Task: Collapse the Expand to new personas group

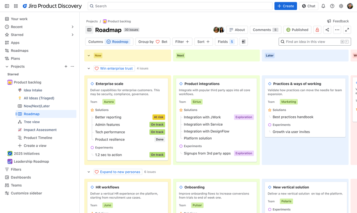Action: 89,172
